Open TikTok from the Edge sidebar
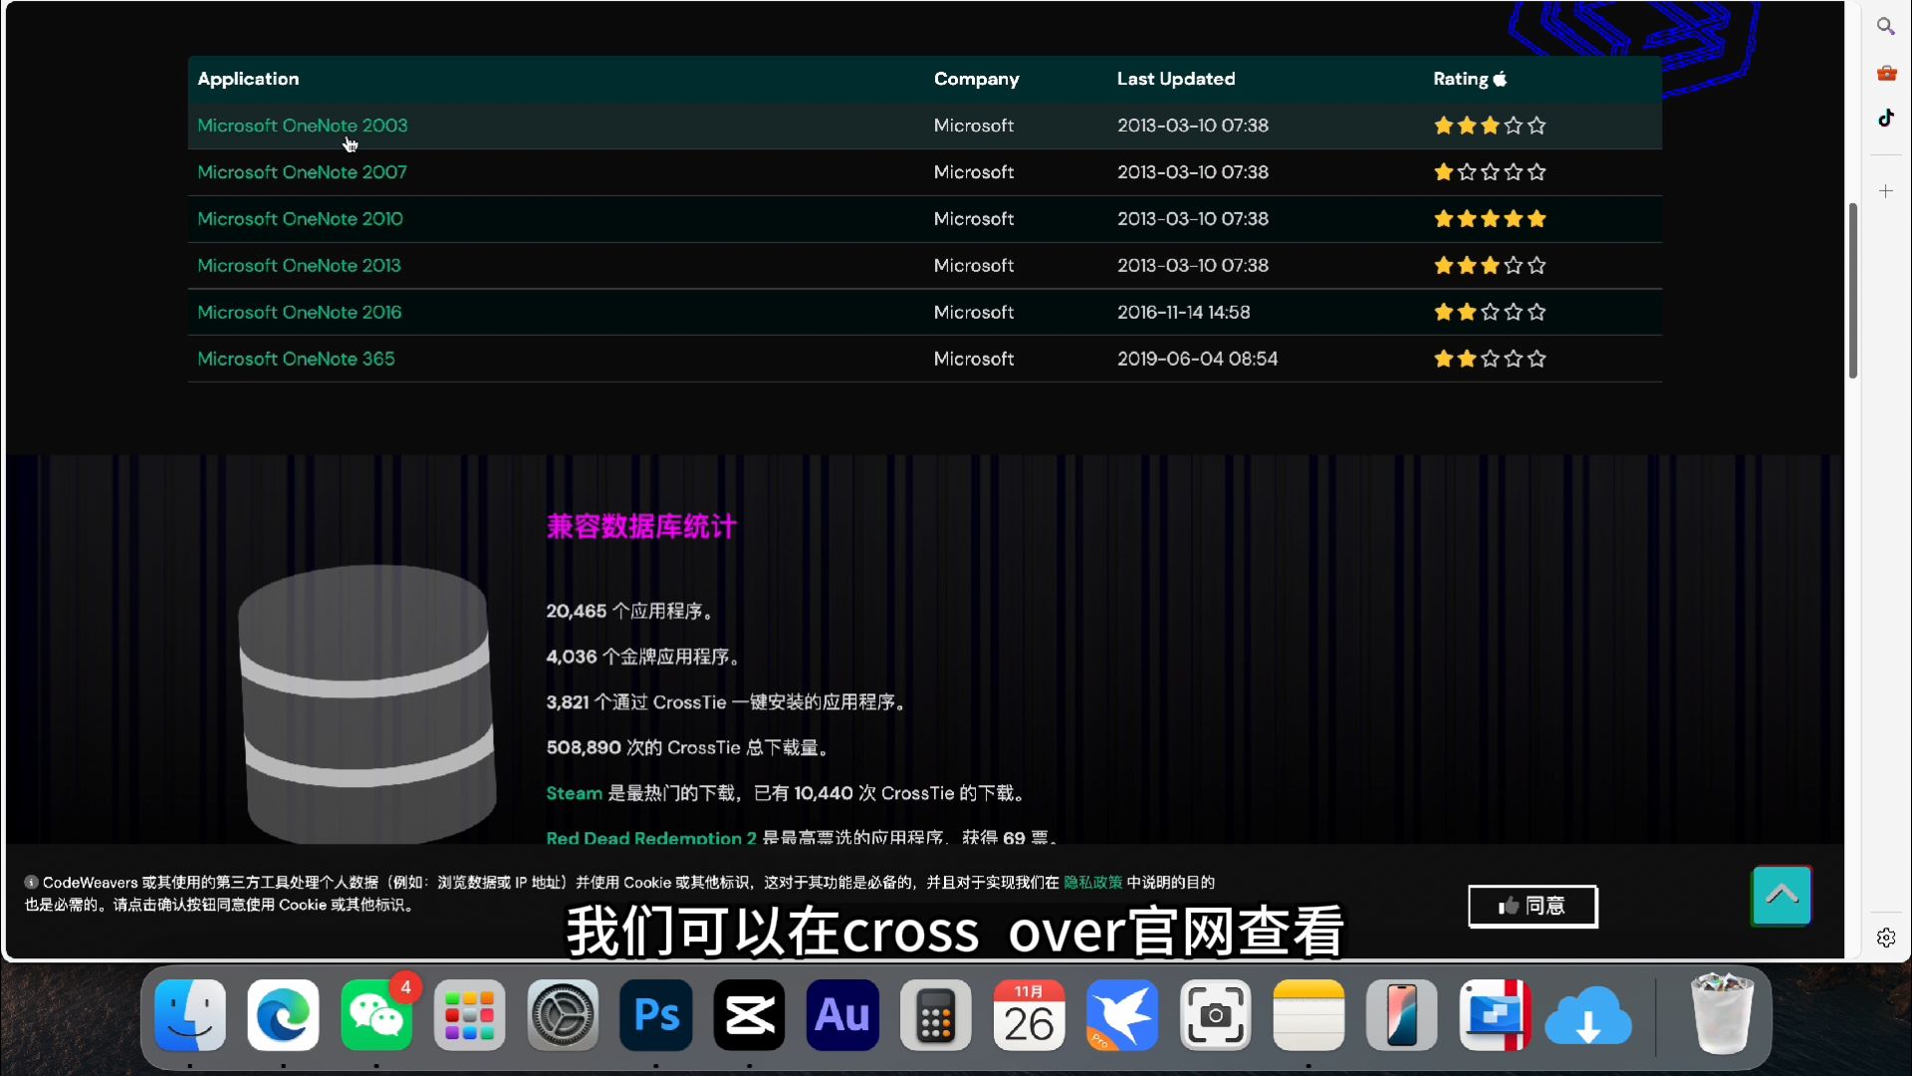The height and width of the screenshot is (1076, 1912). coord(1885,119)
